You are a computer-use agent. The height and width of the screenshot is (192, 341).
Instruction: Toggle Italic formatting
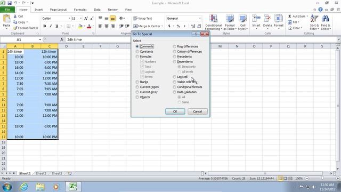click(51, 26)
